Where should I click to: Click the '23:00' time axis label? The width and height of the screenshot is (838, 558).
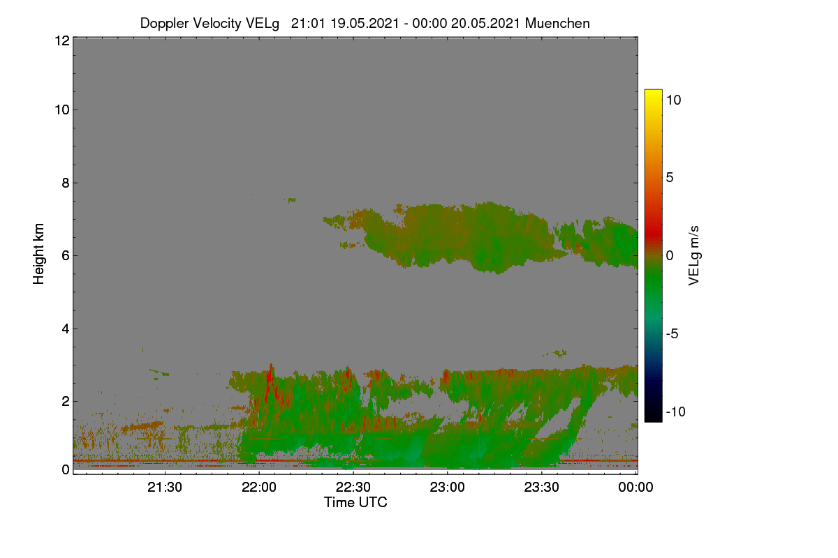pos(448,488)
